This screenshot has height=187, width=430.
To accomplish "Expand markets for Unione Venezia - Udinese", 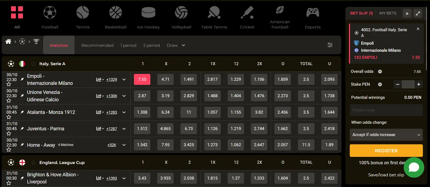I will tap(124, 96).
